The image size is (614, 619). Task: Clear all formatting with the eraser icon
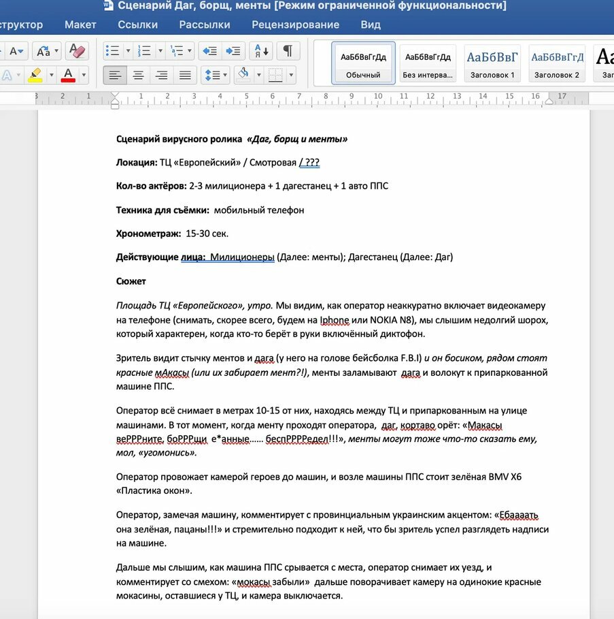[x=77, y=51]
